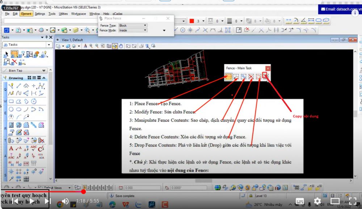Click the Pan View hand icon

[121, 46]
